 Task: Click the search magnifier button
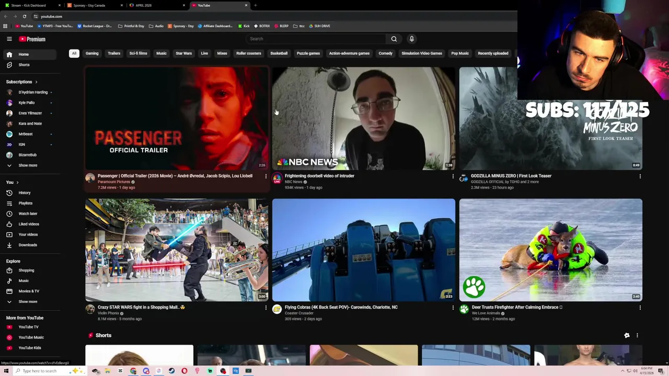(394, 39)
